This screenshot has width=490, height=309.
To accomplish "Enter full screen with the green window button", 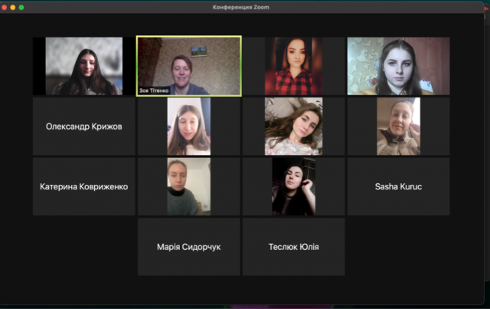I will point(21,7).
